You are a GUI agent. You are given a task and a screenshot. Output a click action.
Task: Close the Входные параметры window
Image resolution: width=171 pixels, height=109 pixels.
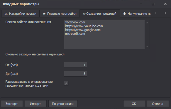(x=165, y=4)
